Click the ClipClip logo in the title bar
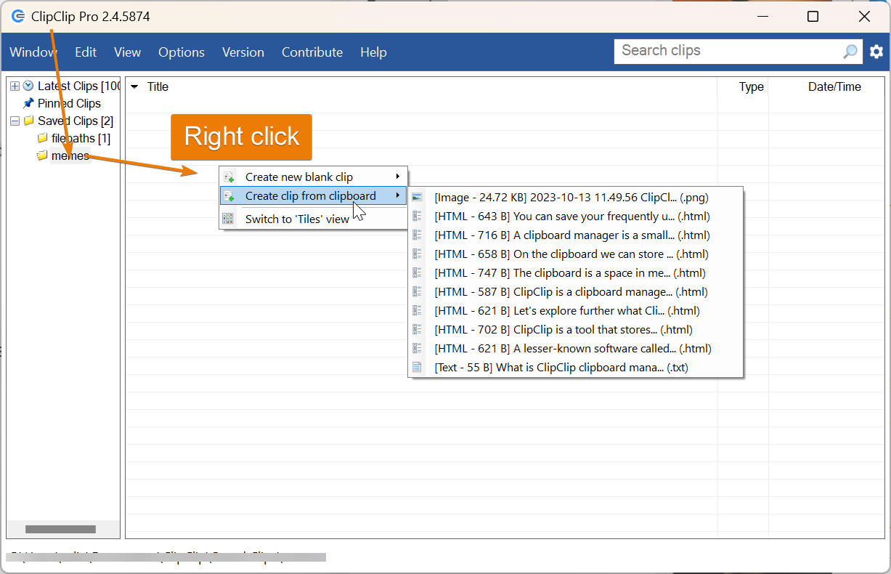Screen dimensions: 891x574 (18, 15)
